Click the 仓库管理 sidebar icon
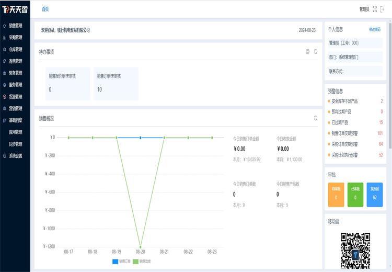392x272 pixels. point(5,50)
